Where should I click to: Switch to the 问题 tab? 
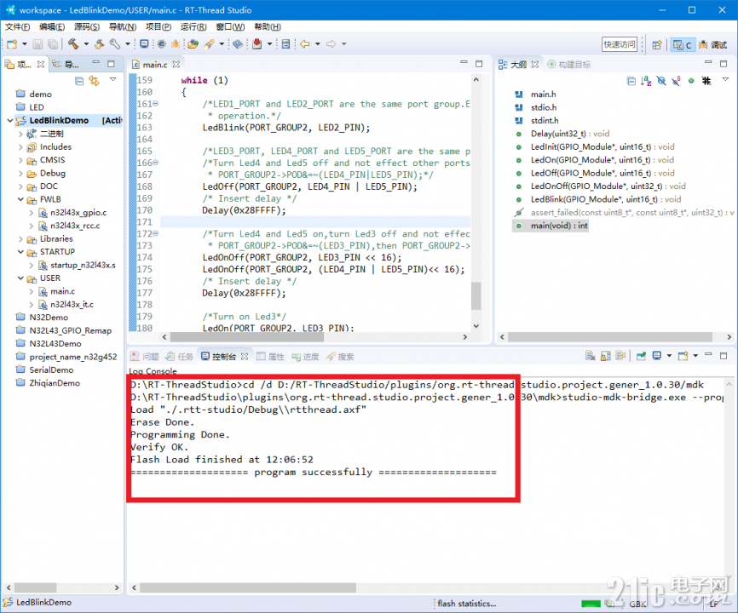point(145,357)
